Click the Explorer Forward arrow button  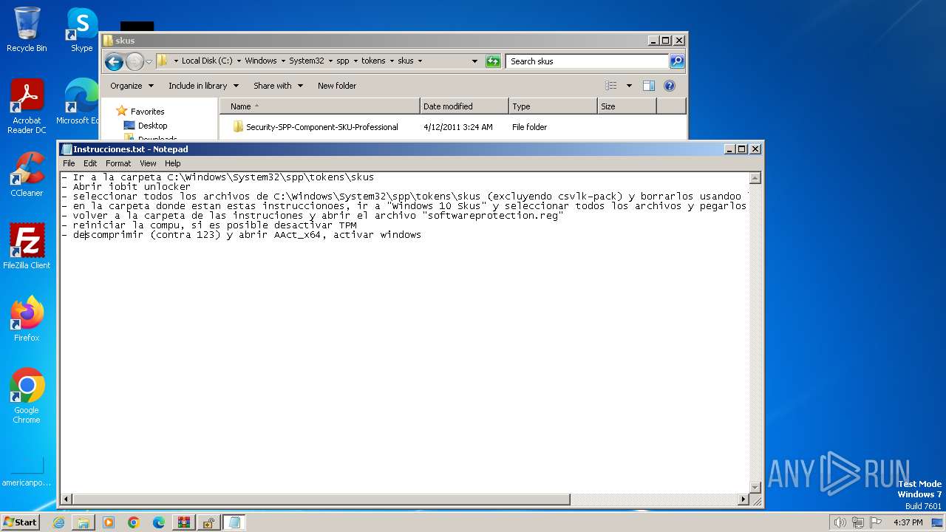(135, 61)
